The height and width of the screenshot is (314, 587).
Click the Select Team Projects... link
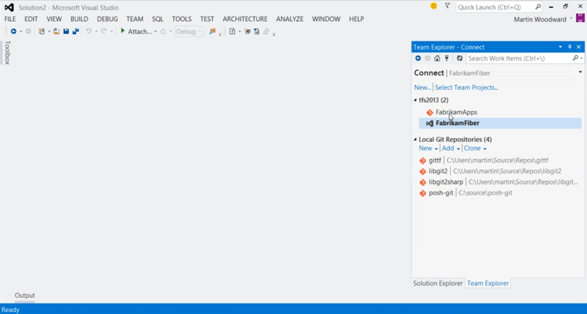(x=467, y=88)
